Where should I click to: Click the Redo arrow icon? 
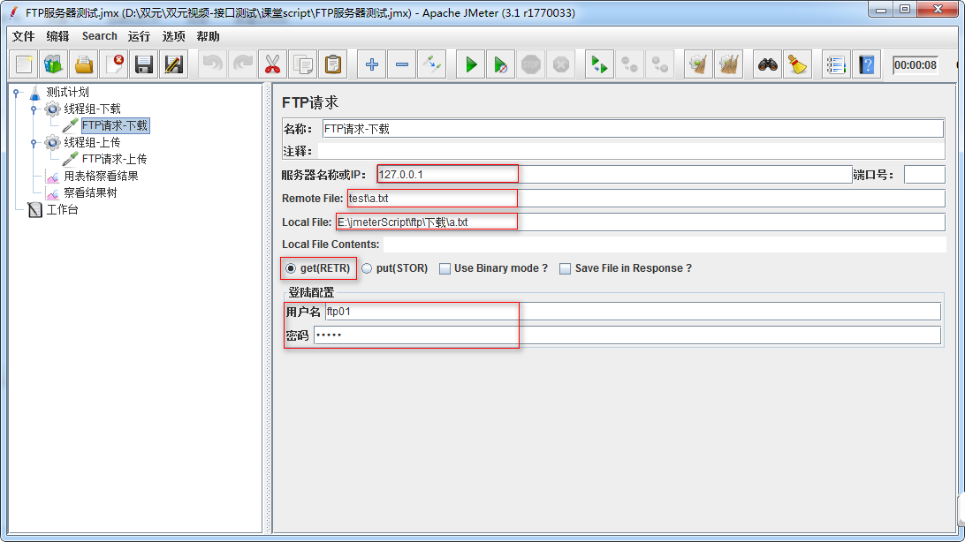(242, 64)
